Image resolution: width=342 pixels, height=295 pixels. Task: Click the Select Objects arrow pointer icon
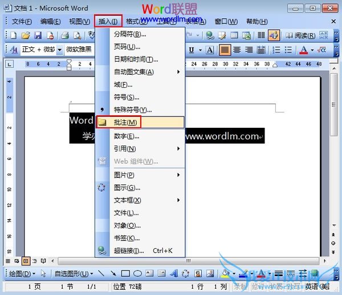click(43, 273)
